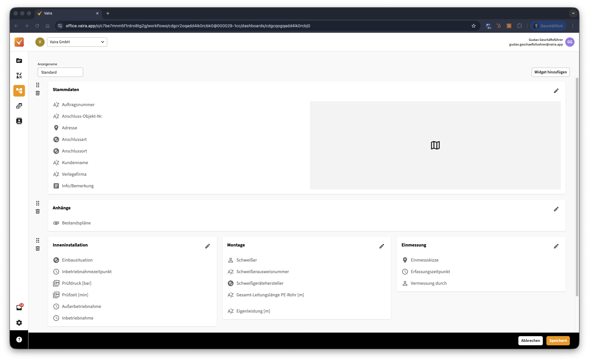This screenshot has width=589, height=361.
Task: Open a new browser tab
Action: click(x=108, y=13)
